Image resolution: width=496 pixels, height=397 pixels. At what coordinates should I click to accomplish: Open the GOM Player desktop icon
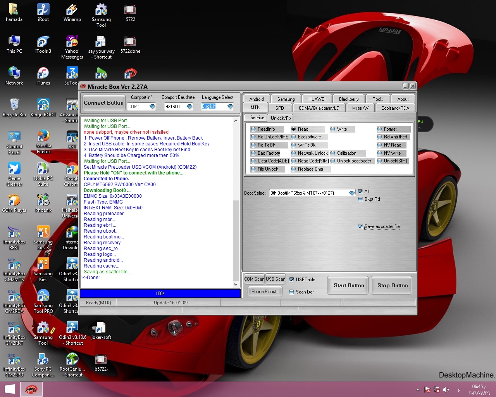click(x=14, y=203)
